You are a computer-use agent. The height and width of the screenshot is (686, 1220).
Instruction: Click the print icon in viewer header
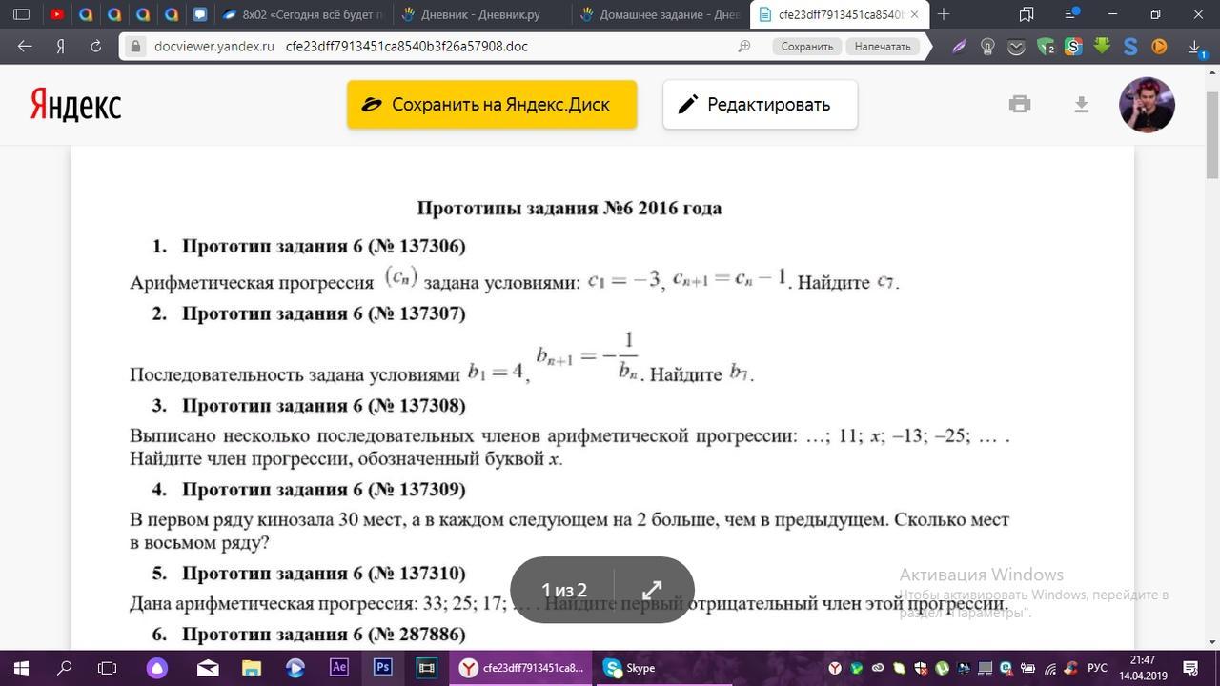pos(1019,105)
